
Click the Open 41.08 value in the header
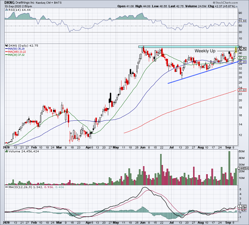pyautogui.click(x=126, y=6)
